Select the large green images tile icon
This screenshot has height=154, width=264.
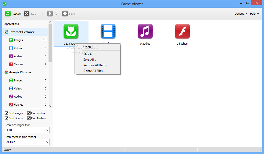point(71,31)
